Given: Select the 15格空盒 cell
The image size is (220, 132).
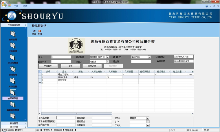Looking at the screenshot, I should pos(66,80).
